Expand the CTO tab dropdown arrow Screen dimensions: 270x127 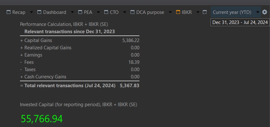pyautogui.click(x=125, y=12)
